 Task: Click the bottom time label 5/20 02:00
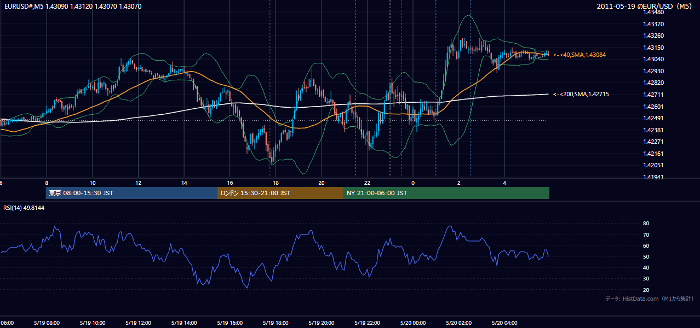tap(458, 323)
